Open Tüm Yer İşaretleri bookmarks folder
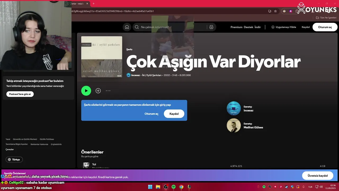 326,18
